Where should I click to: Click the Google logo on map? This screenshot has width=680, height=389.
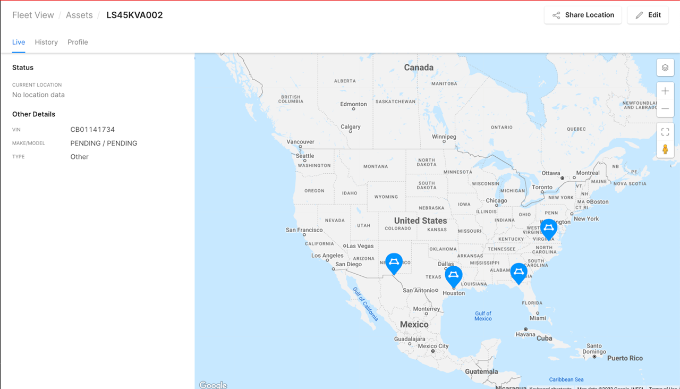[x=213, y=385]
